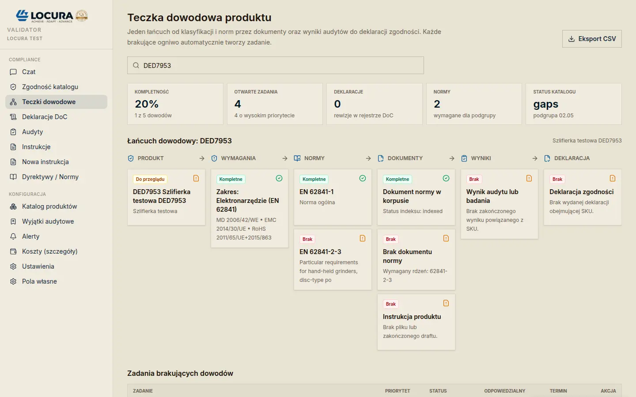This screenshot has width=636, height=397.
Task: Click the Wyjątki audytowe bookmark icon
Action: [x=13, y=221]
